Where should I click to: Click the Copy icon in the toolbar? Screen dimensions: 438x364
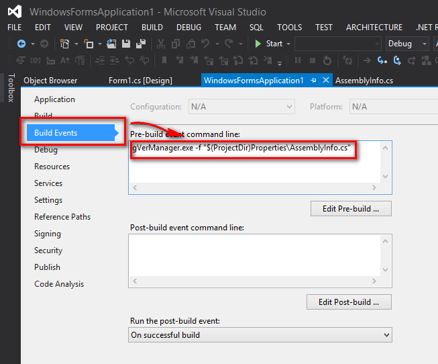tap(176, 44)
